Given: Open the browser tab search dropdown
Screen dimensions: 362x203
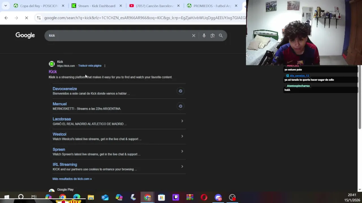Looking at the screenshot, I should 5,6.
